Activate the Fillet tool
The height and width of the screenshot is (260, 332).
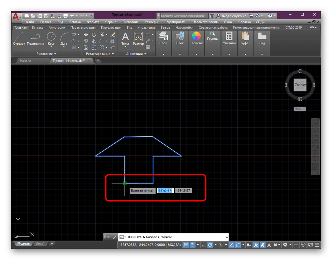pyautogui.click(x=102, y=41)
